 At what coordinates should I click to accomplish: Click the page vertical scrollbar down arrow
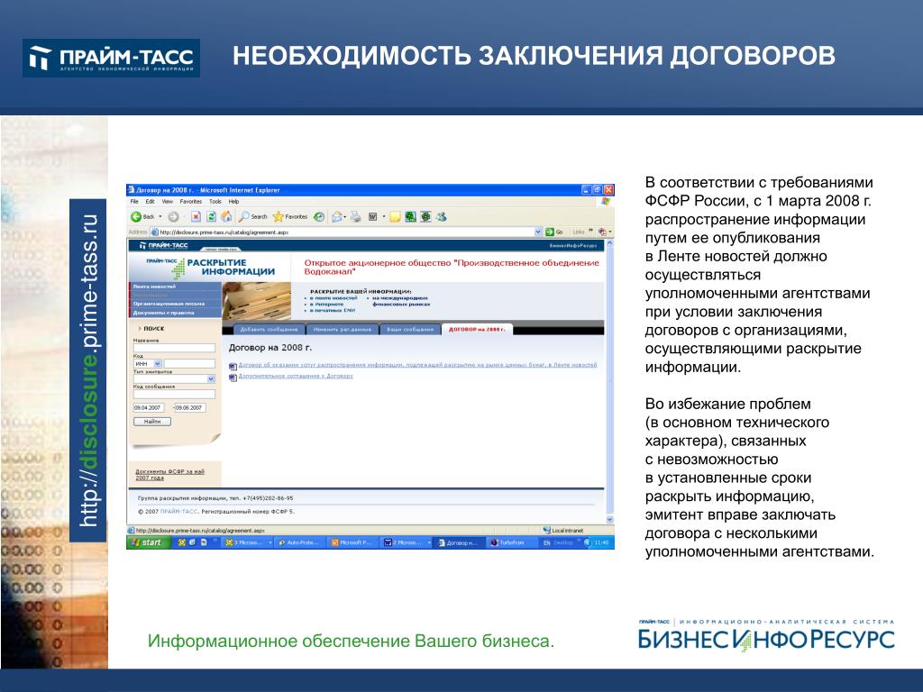[610, 520]
